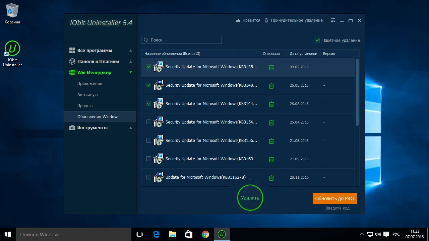Click the trash icon for update KB3163

coord(271,159)
